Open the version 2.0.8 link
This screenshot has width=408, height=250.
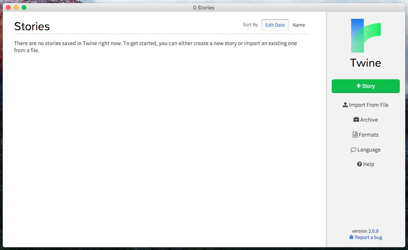point(373,231)
